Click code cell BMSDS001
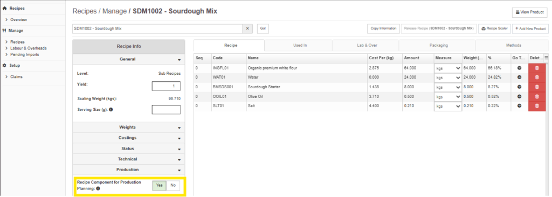Viewport: 552px width, 197px height. click(228, 87)
